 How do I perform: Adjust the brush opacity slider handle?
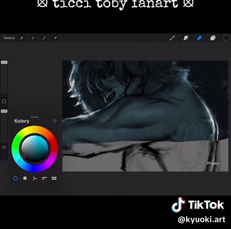pos(4,111)
